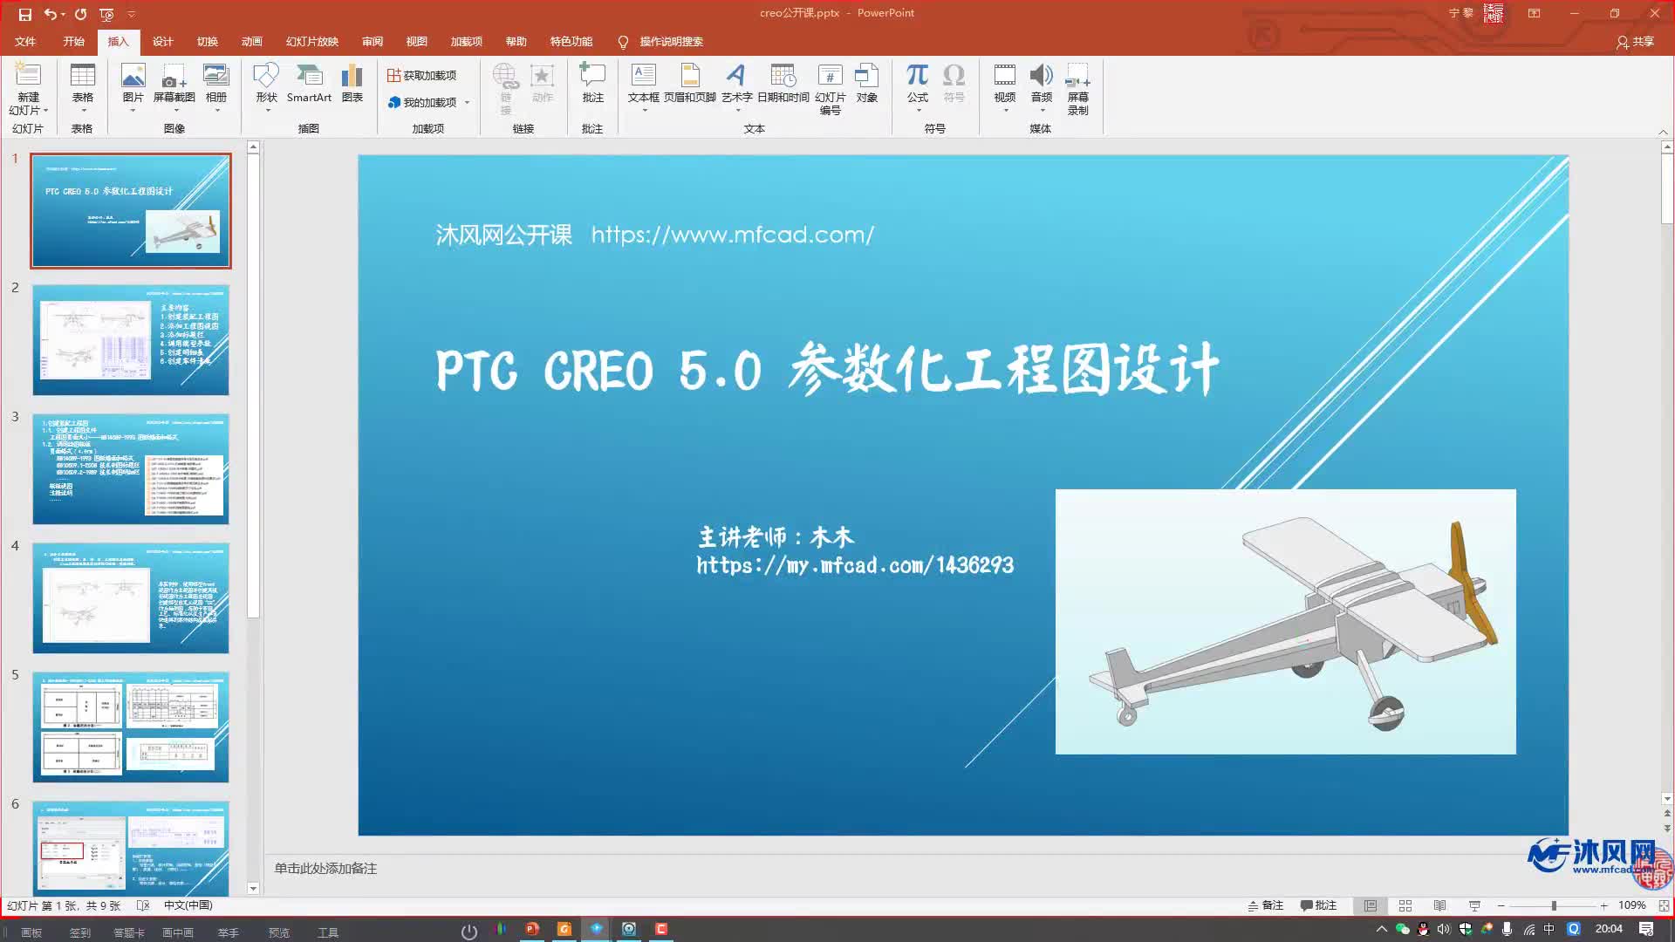Click the Get Add-ins (获取加载项) button

coord(422,76)
